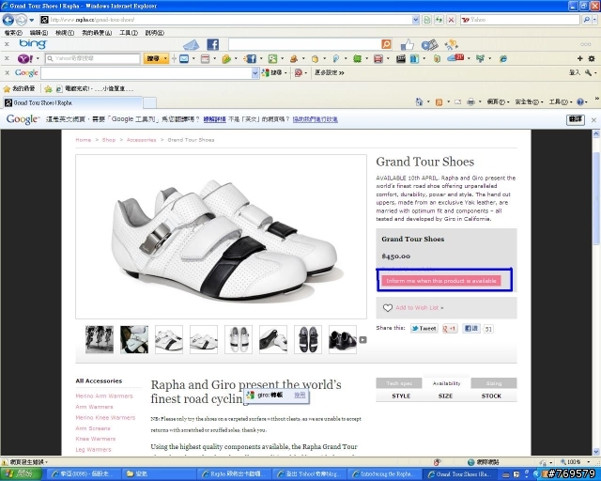Open the 檢視 (View) menu
Screen dimensions: 601x481
[65, 33]
